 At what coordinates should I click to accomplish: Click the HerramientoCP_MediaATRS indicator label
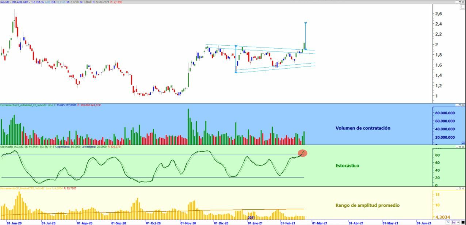[x=22, y=188]
